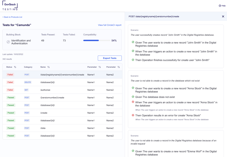Click pass icon for Given John Smith step
Image resolution: width=227 pixels, height=157 pixels.
point(133,42)
